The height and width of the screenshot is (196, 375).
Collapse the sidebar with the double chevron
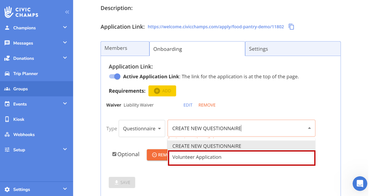67,12
